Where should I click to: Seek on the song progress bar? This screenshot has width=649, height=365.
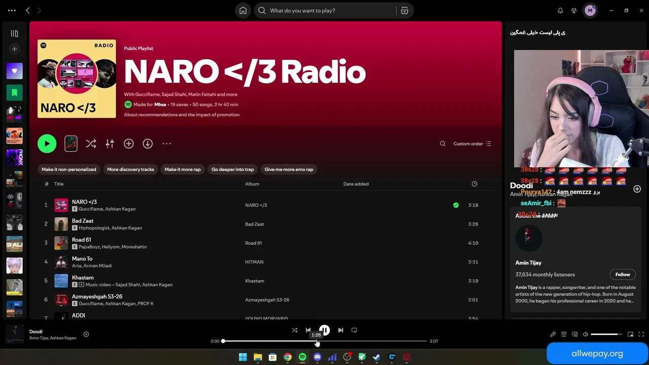click(x=324, y=341)
